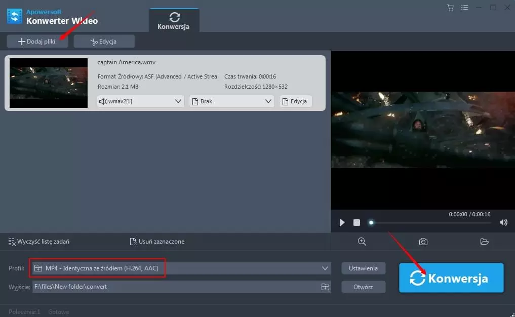The image size is (515, 317).
Task: Switch to the Konwersja tab
Action: point(174,20)
